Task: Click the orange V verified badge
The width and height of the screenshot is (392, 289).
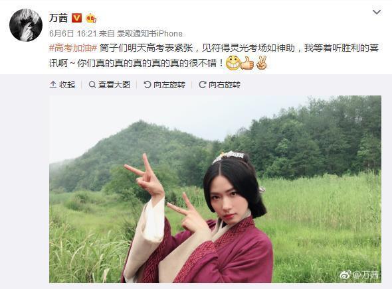Action: (x=77, y=18)
